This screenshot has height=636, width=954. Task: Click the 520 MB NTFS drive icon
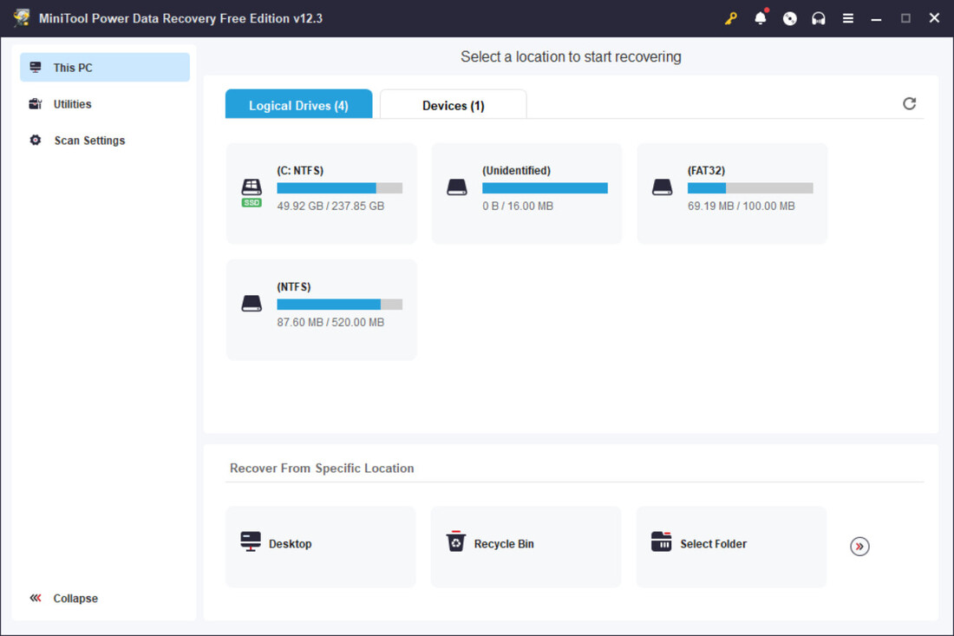pos(252,303)
